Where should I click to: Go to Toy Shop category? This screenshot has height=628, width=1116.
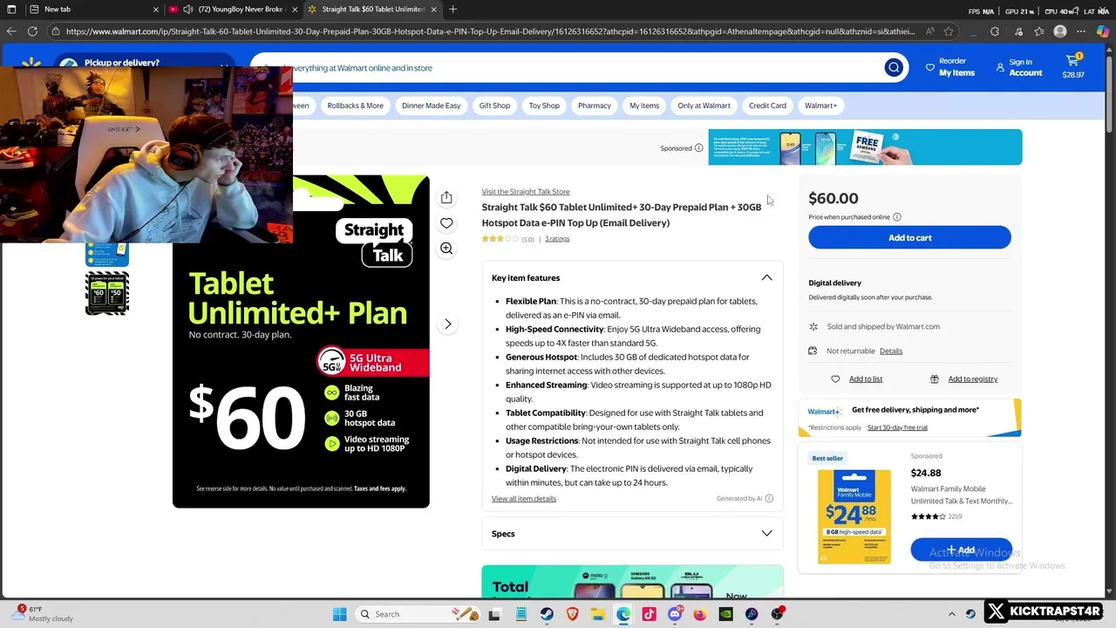click(x=544, y=106)
